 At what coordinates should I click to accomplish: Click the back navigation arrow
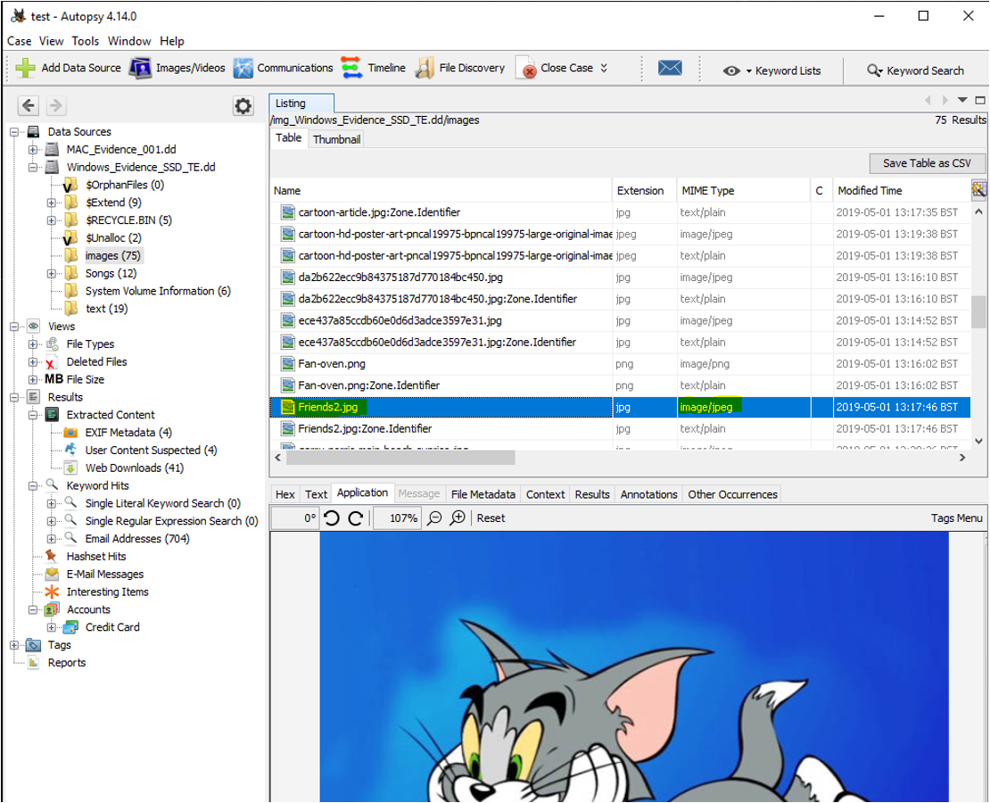coord(29,105)
